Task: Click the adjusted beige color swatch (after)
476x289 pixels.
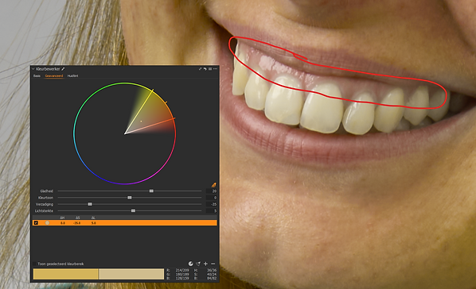Action: 131,274
